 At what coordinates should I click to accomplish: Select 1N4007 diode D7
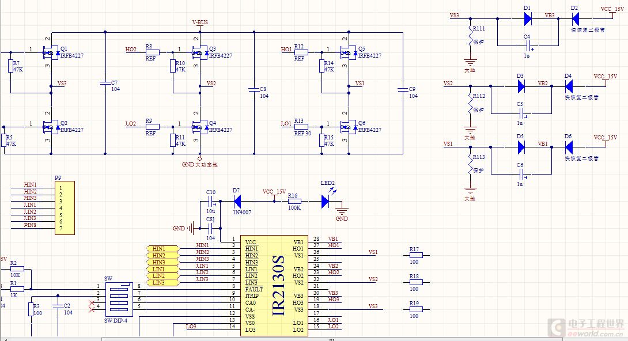tap(237, 202)
